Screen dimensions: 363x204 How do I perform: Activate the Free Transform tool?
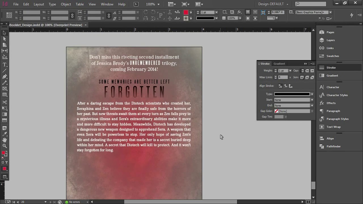click(x=5, y=108)
